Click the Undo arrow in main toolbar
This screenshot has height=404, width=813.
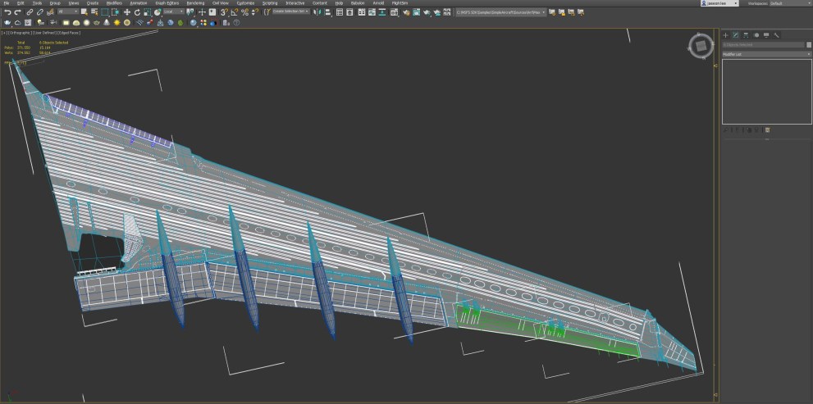pyautogui.click(x=7, y=12)
